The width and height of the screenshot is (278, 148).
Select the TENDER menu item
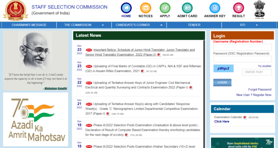point(194,25)
